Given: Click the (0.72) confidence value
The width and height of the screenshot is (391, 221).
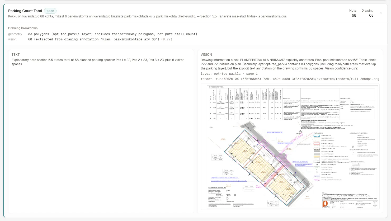Looking at the screenshot, I should (167, 39).
